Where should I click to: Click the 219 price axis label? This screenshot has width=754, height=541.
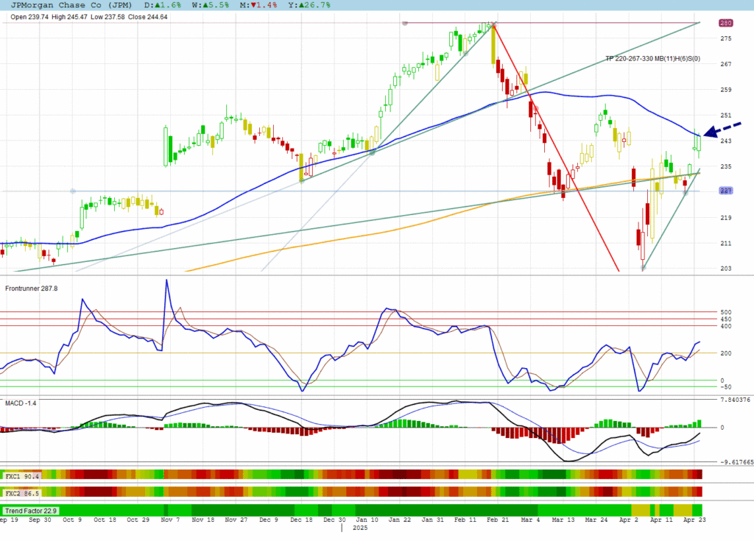pos(725,218)
